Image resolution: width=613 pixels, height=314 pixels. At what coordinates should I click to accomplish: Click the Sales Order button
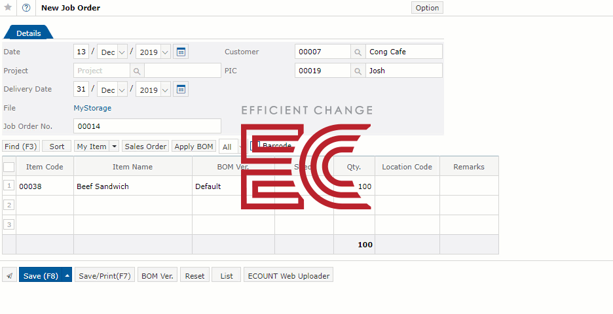click(145, 146)
